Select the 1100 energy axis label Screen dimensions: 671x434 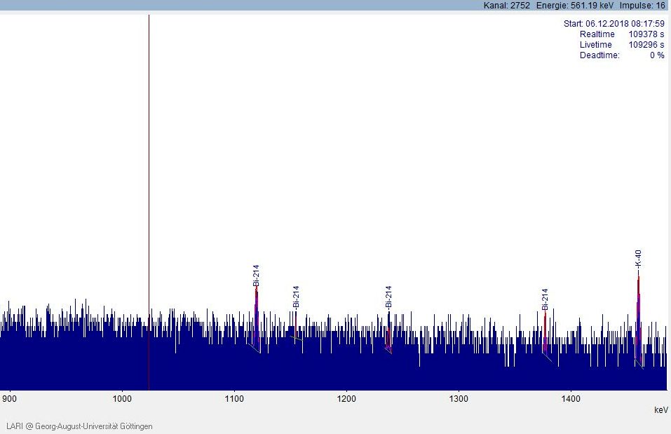click(234, 399)
